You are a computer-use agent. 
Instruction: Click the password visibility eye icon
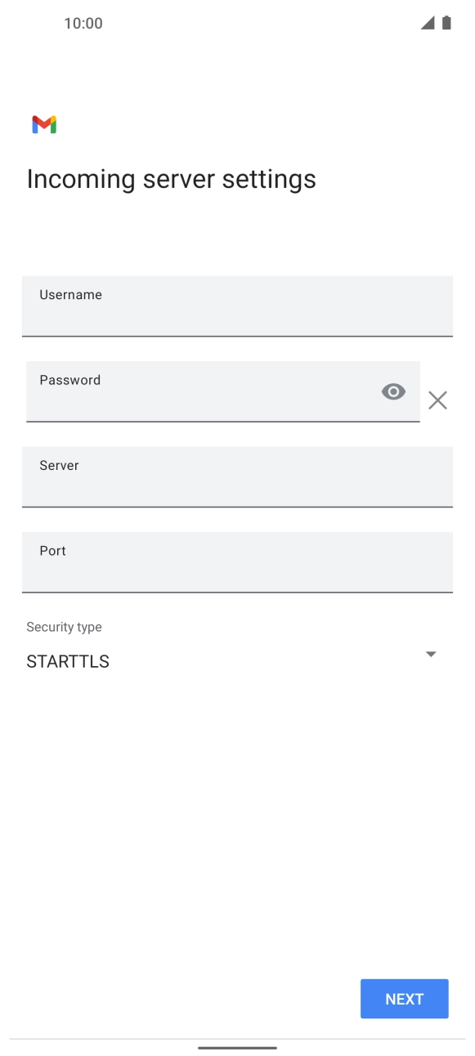[393, 392]
